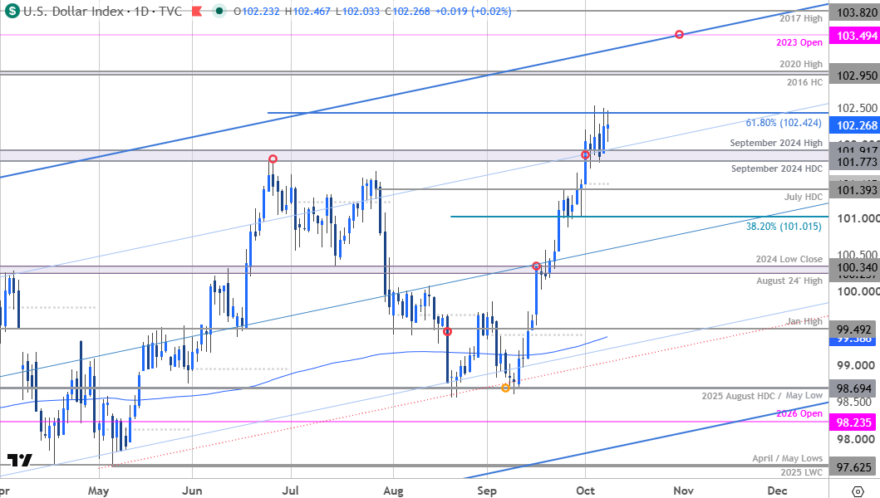Select the 103.494 magenta price label

(x=857, y=36)
